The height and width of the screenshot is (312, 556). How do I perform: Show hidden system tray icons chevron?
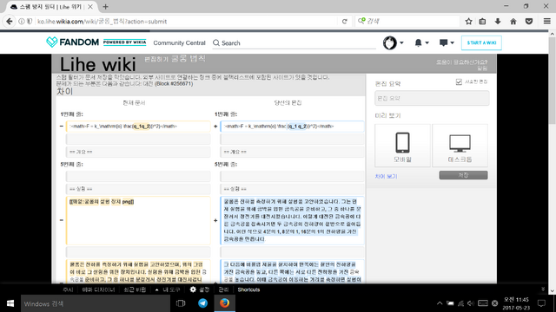[x=440, y=303]
